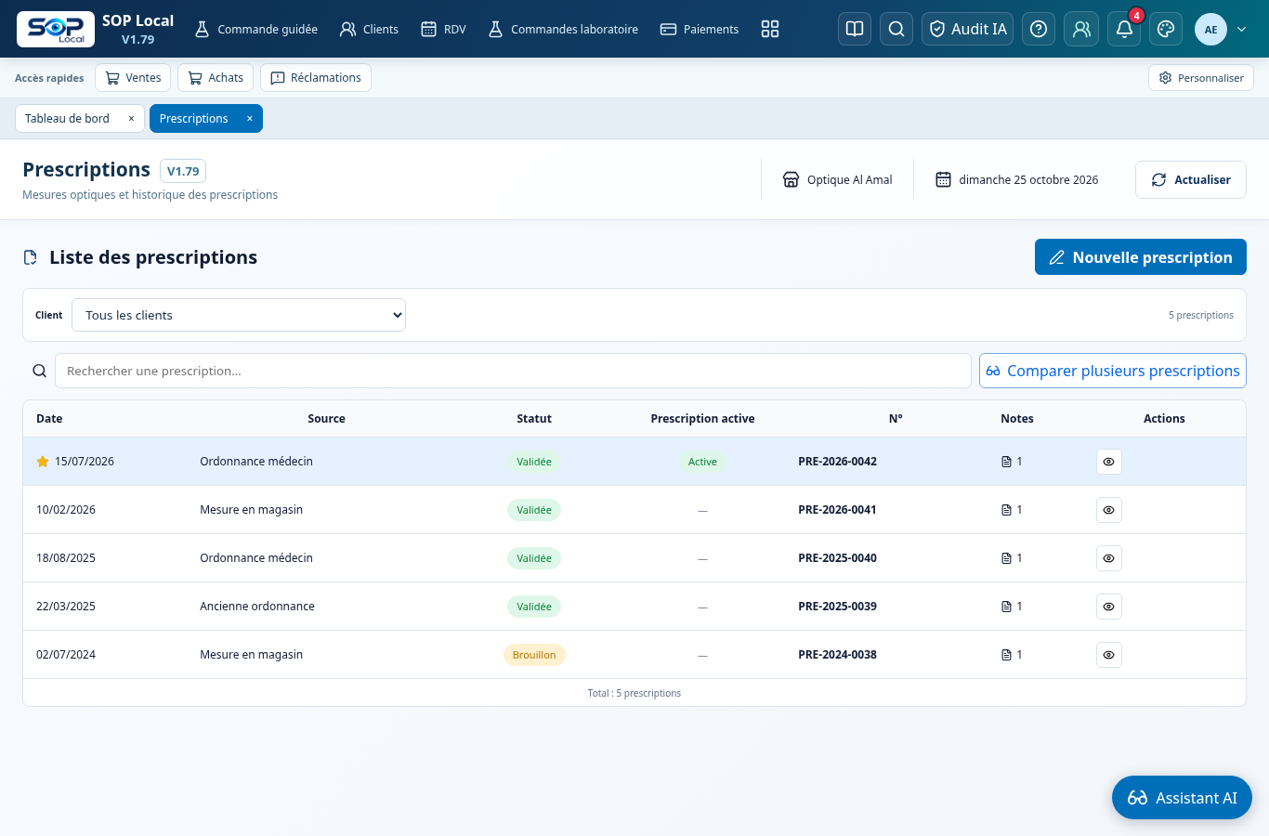Screen dimensions: 1269x836
Task: Open the Achats quick access
Action: [216, 78]
